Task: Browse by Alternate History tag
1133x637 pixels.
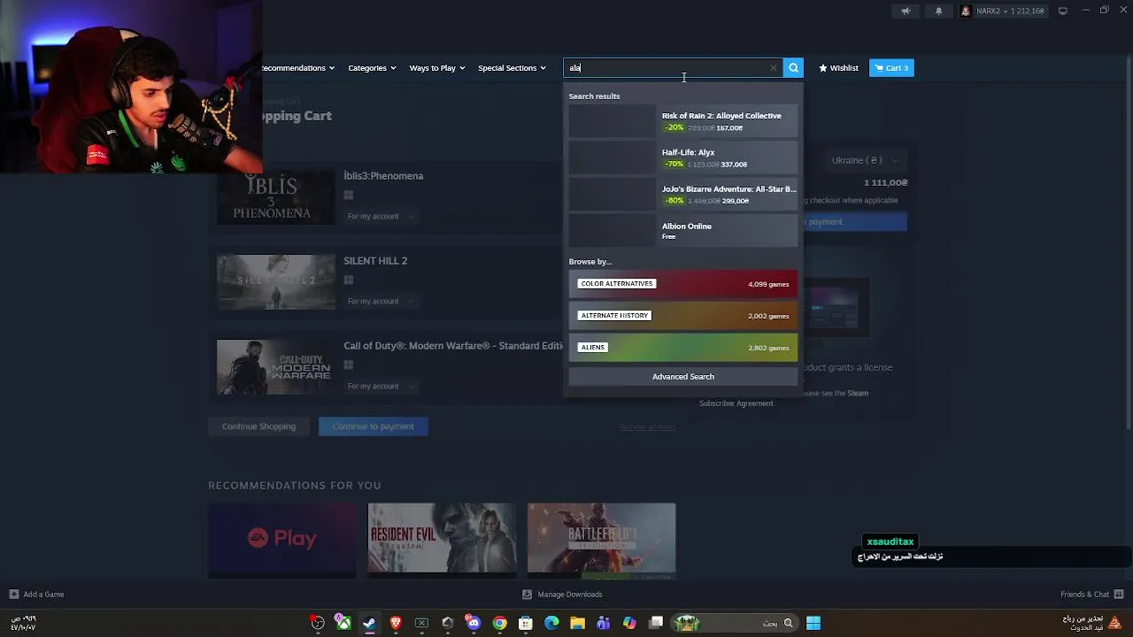Action: pyautogui.click(x=682, y=316)
